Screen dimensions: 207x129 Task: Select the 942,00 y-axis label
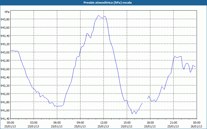pos(5,94)
